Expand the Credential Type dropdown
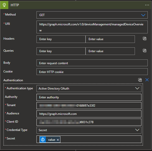Viewport: 152px width, 151px height. 137,130
